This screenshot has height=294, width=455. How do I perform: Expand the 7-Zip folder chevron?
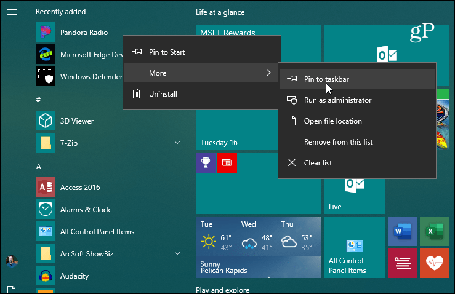[x=177, y=143]
